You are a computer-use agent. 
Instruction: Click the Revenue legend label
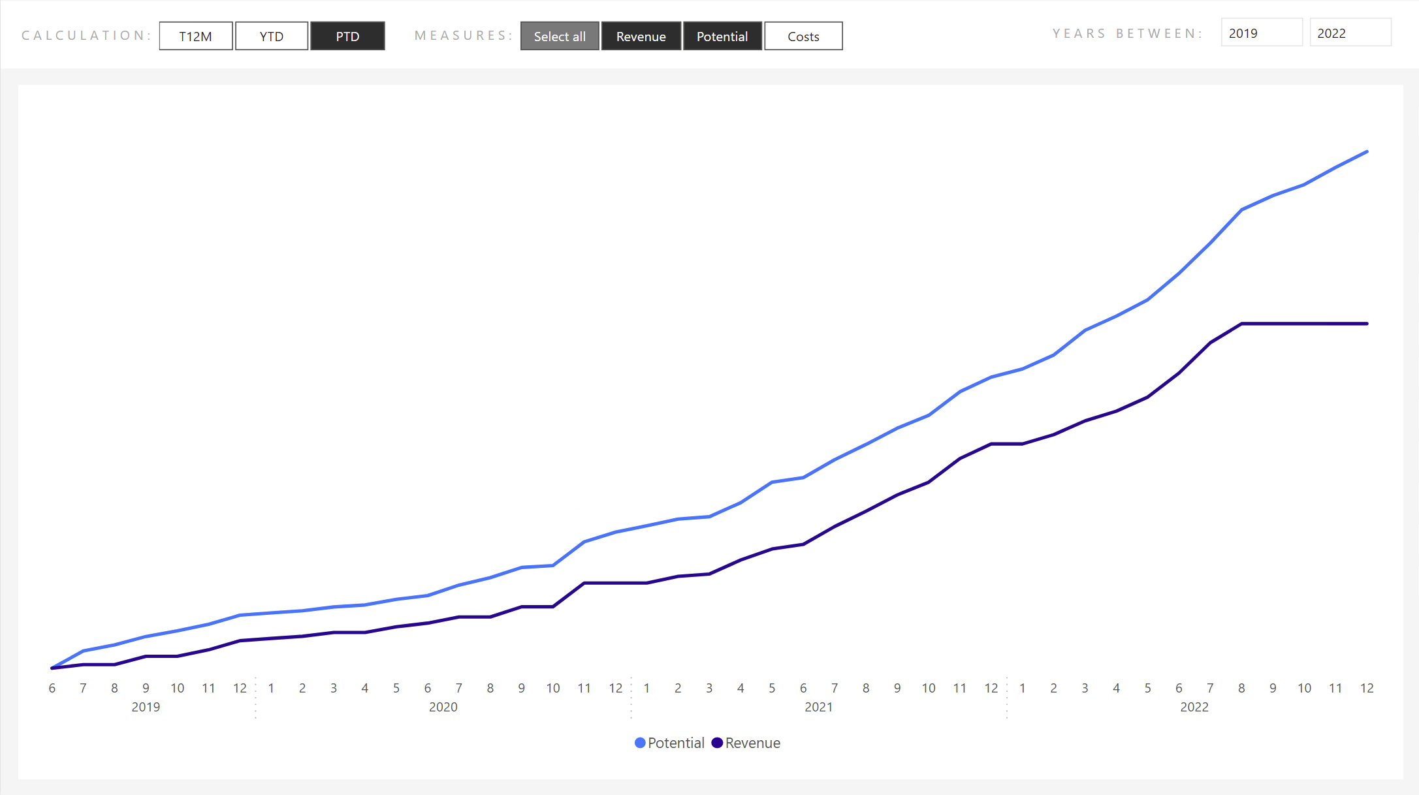coord(753,743)
